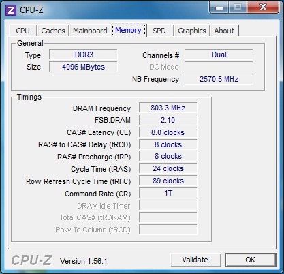Viewport: 284px width, 274px height.
Task: Close the CPU-Z window
Action: [x=263, y=7]
